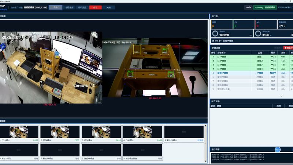293x165 pixels.
Task: Click the NG count card
Action: [266, 24]
